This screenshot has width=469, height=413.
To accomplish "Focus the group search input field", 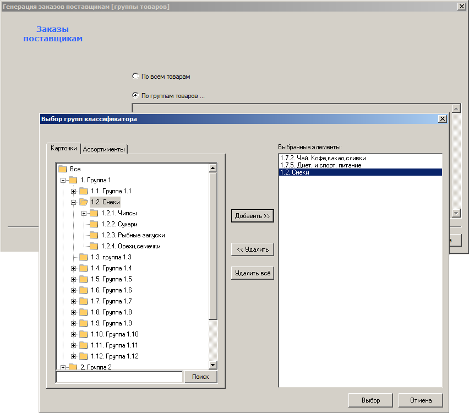I will coord(119,377).
